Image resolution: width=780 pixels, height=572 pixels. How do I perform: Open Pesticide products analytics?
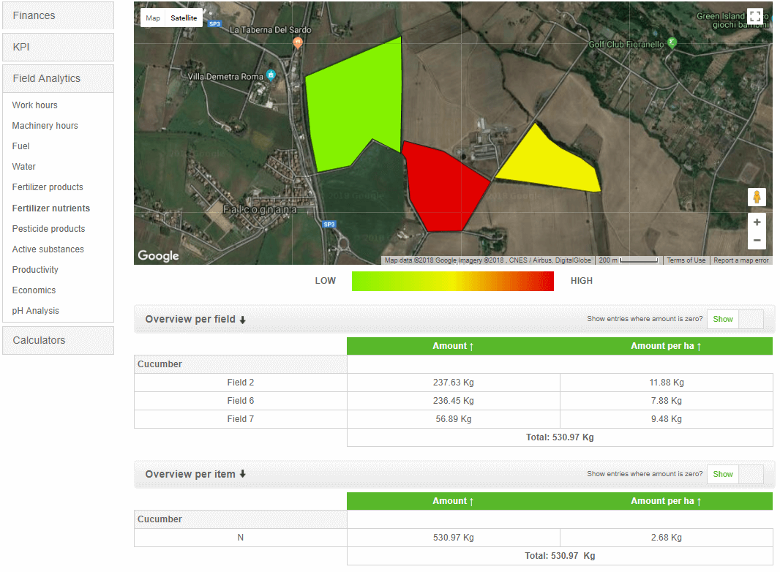click(48, 229)
